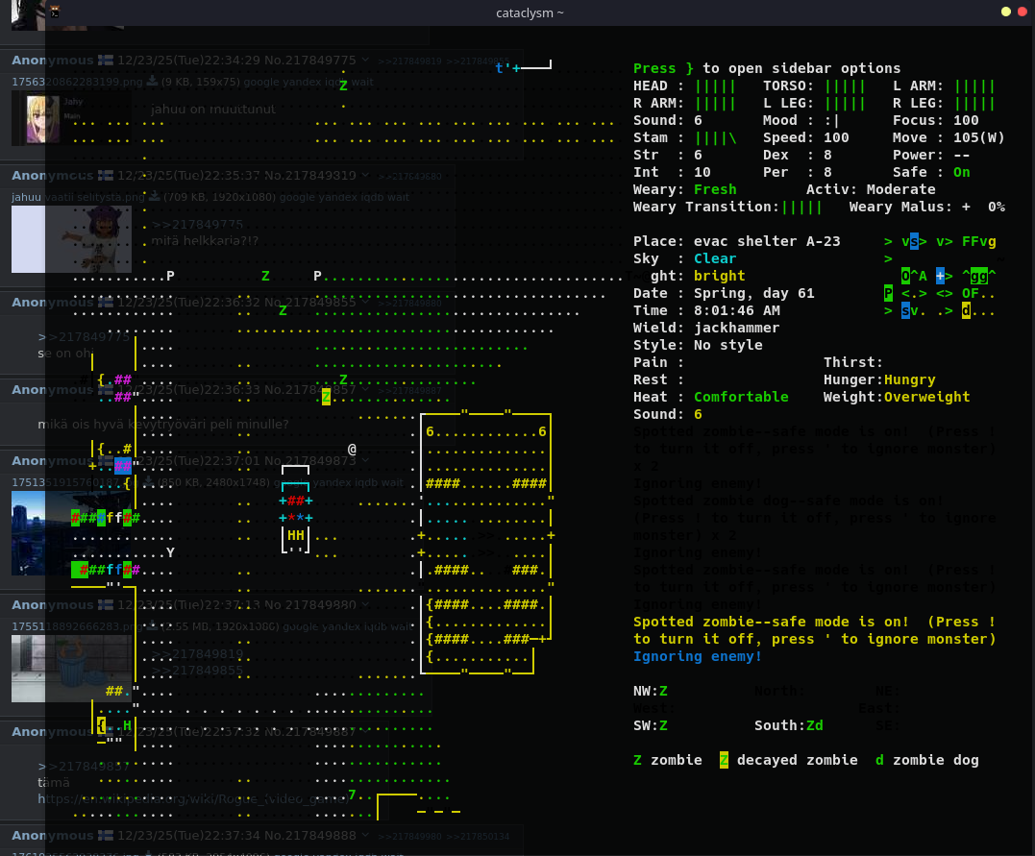This screenshot has width=1035, height=856.
Task: Click the flag icon on post No.217849888
Action: [x=105, y=836]
